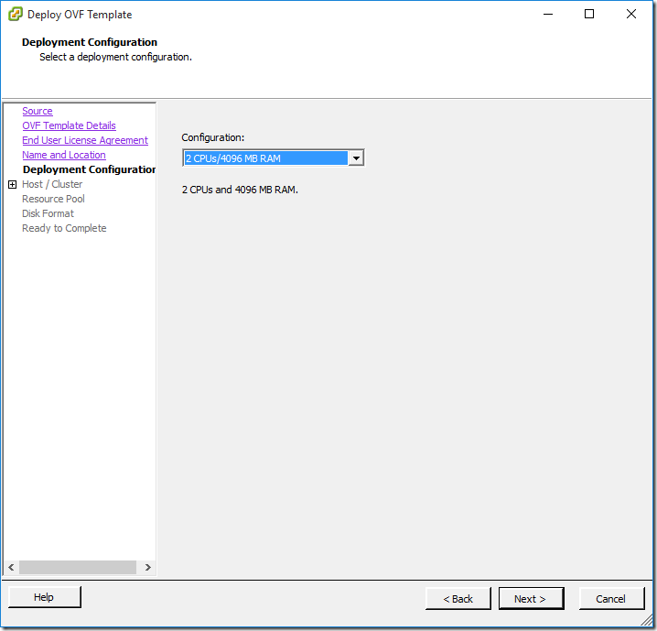Click the Host / Cluster step label

52,184
